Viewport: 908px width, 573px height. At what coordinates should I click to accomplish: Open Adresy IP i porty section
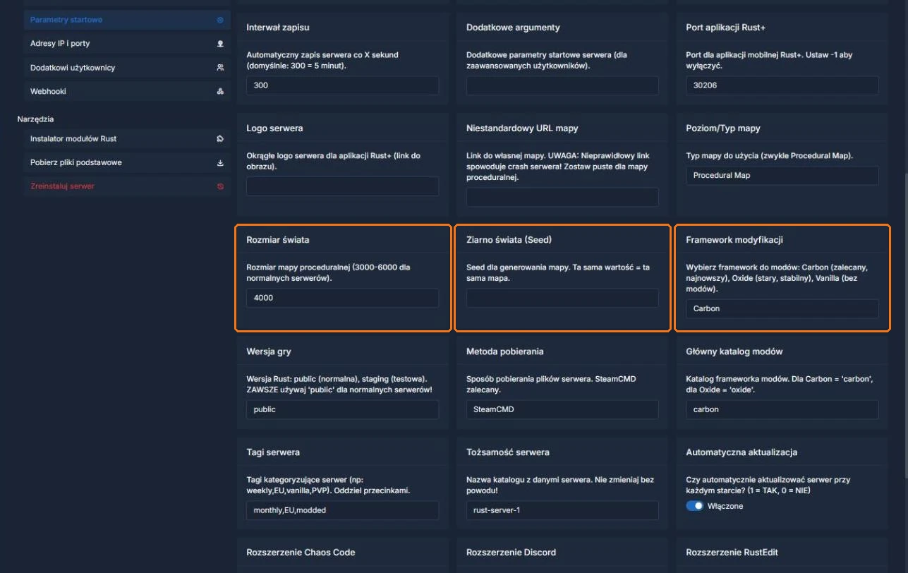pyautogui.click(x=127, y=44)
